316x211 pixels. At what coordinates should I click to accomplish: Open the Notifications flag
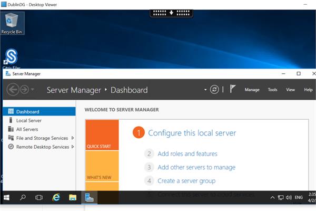pos(233,89)
